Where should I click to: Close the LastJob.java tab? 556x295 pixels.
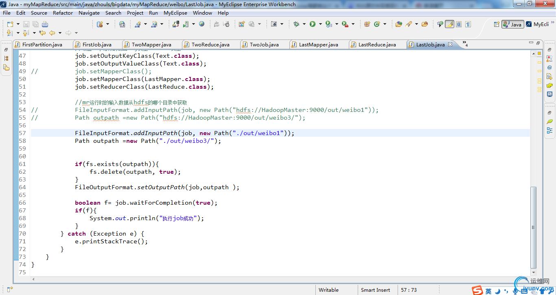pos(450,44)
